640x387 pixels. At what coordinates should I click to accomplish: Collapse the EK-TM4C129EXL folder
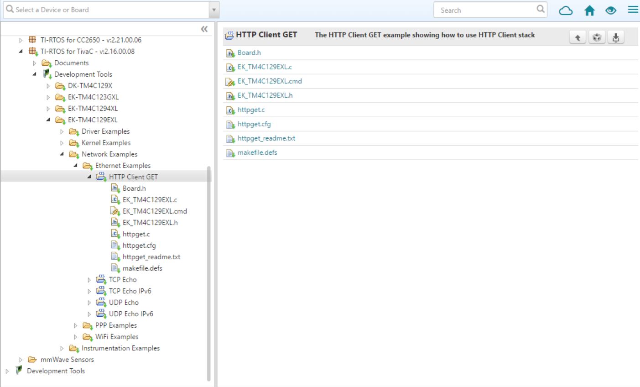tap(48, 120)
